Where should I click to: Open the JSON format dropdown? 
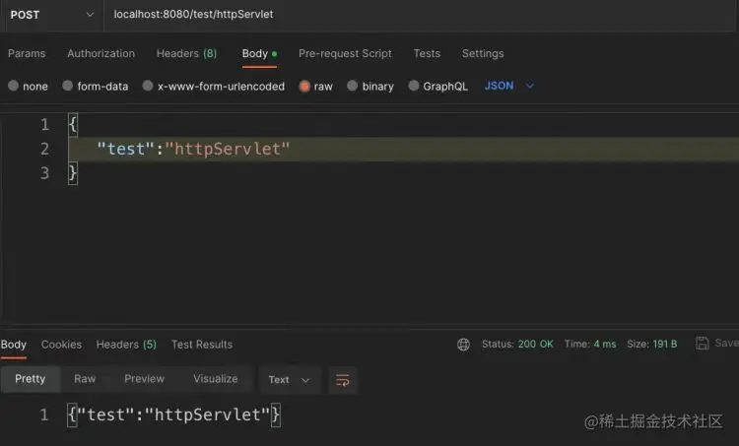pos(509,86)
